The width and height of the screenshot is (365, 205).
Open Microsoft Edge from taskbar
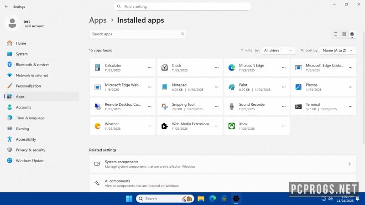click(213, 199)
